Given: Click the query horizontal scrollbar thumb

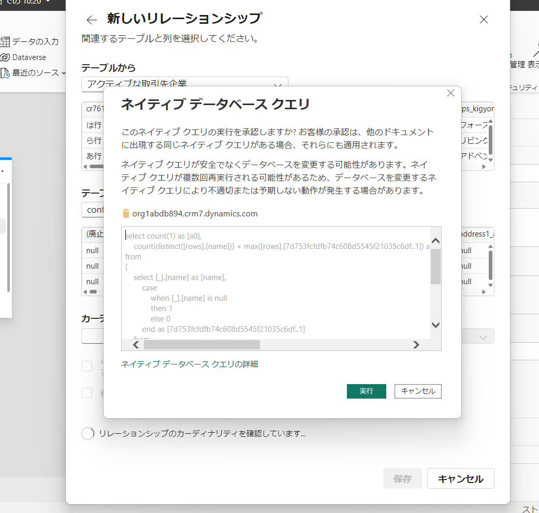Looking at the screenshot, I should [202, 345].
